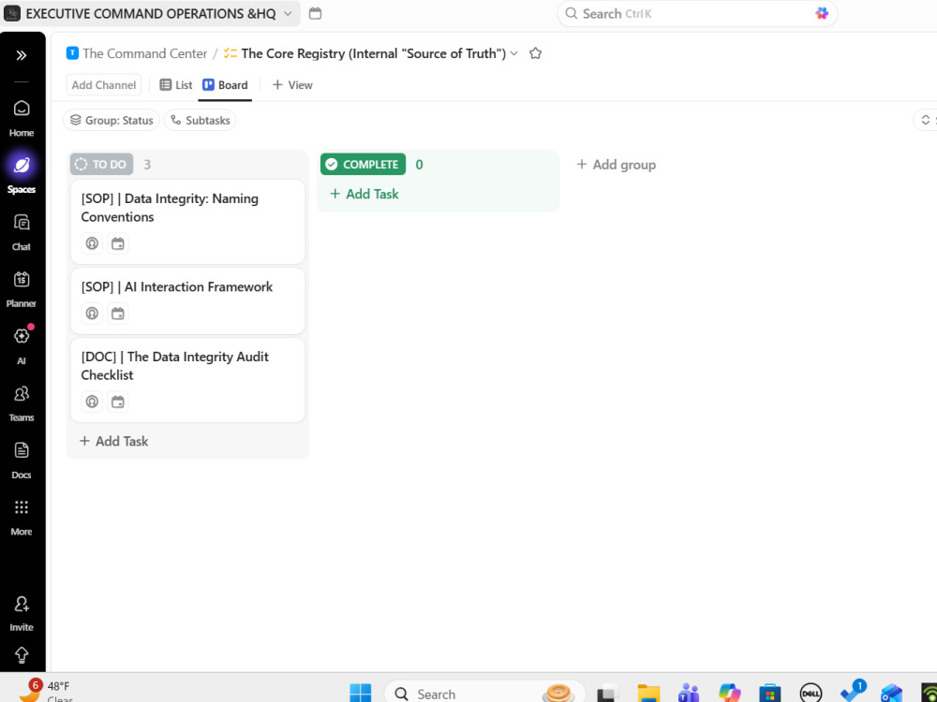Open the Data Integrity Audit Checklist card
Viewport: 937px width, 702px height.
tap(187, 380)
